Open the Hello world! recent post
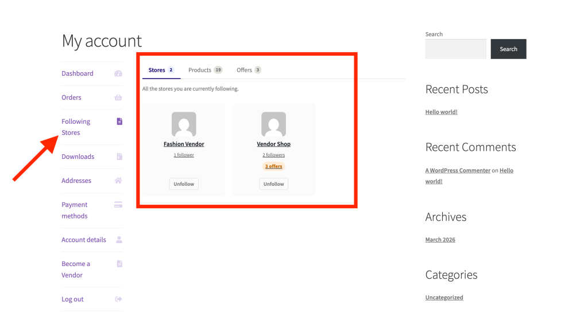Screen dimensions: 588x332 tap(442, 112)
